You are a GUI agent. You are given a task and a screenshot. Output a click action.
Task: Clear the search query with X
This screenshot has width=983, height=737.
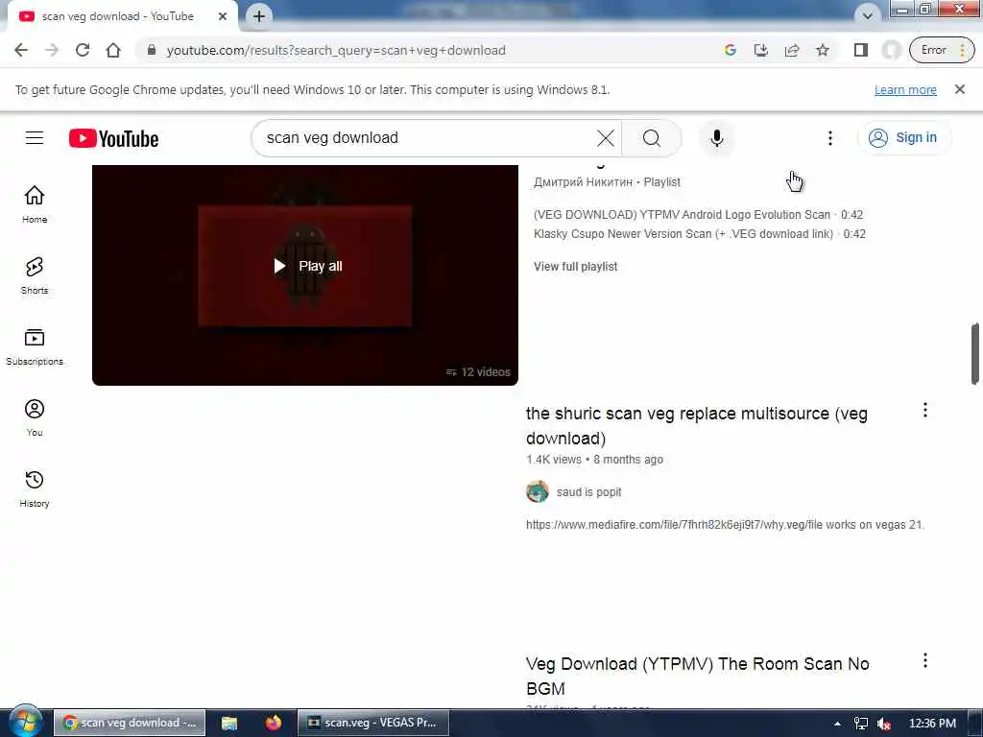605,138
